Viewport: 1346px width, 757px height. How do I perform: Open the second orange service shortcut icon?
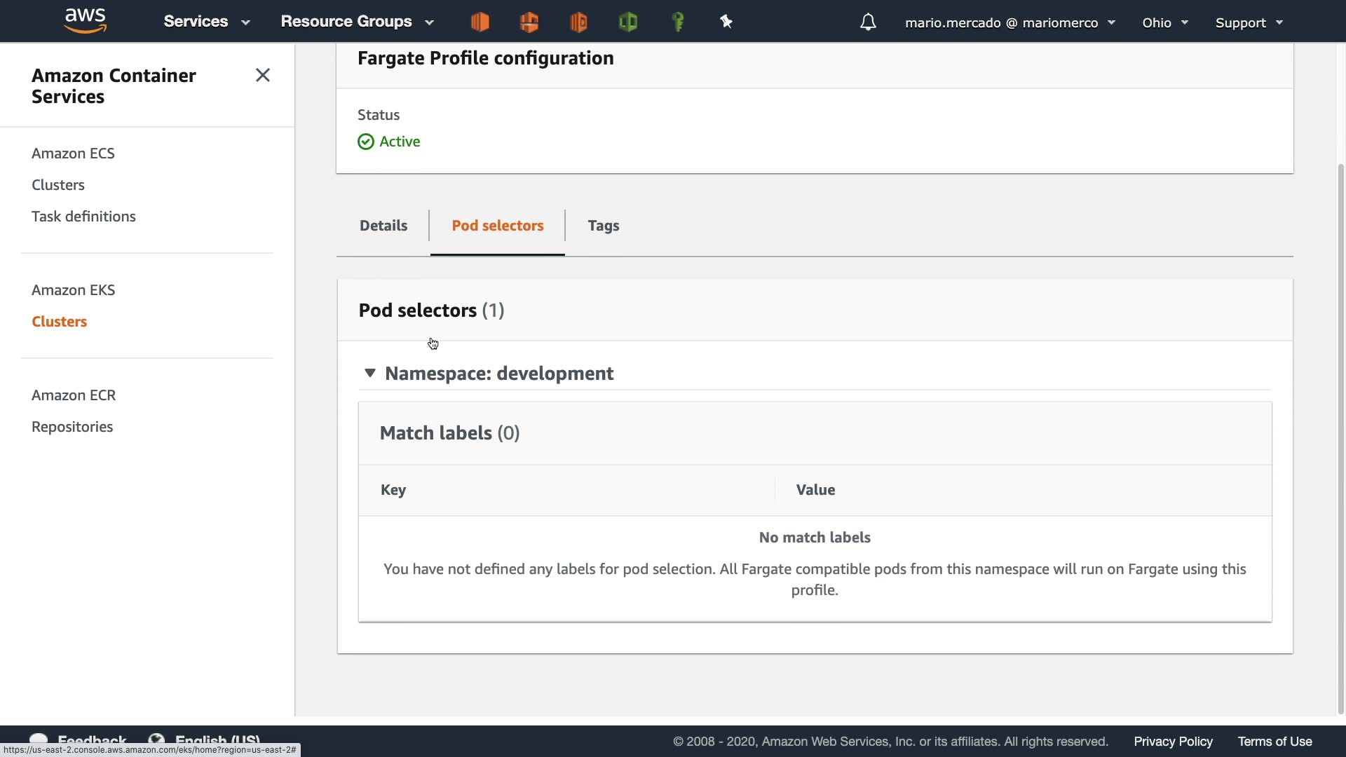pyautogui.click(x=529, y=22)
